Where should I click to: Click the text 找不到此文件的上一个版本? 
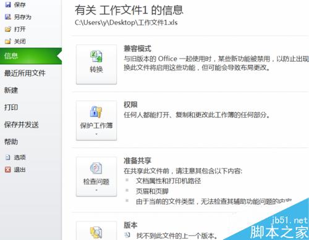coord(177,236)
